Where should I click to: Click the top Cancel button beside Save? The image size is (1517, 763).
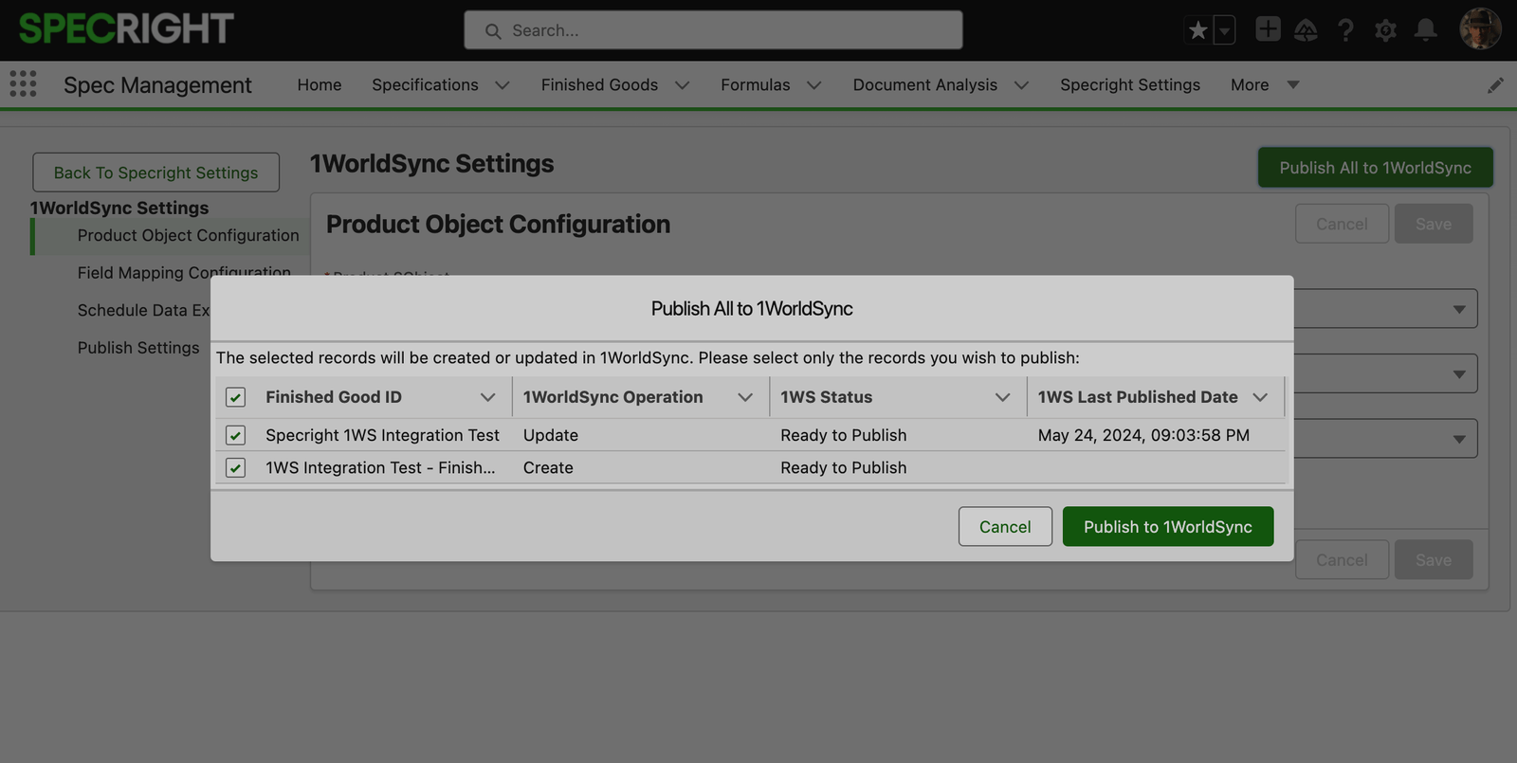[1342, 224]
